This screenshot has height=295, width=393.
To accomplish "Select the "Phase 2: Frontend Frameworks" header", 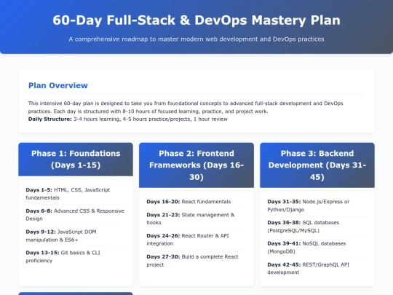I will click(x=196, y=165).
